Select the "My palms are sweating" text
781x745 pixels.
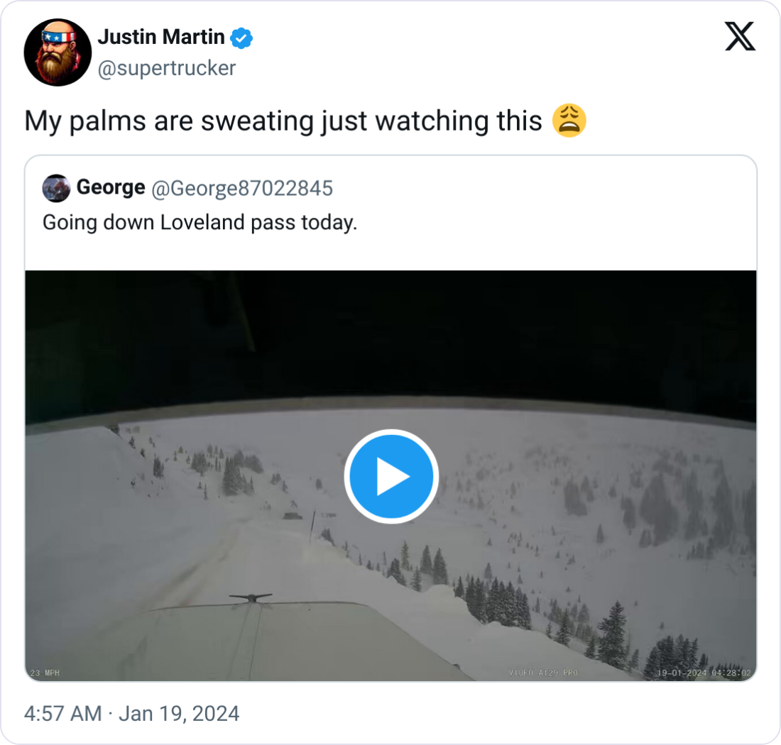click(x=283, y=121)
